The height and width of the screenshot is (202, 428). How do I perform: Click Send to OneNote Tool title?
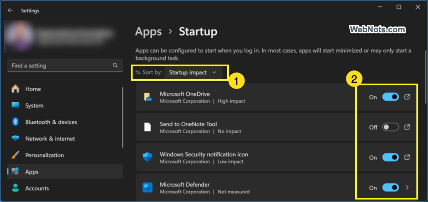[189, 124]
